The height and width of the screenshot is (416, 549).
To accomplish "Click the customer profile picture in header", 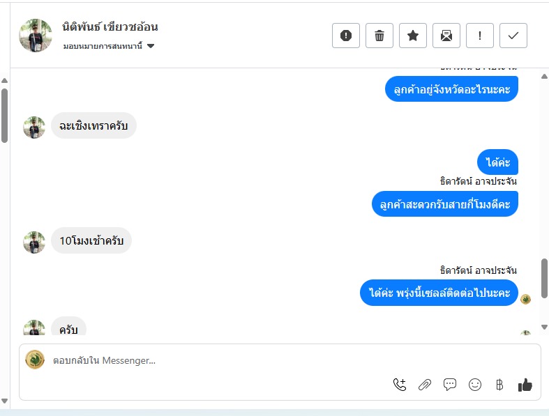I will (36, 36).
